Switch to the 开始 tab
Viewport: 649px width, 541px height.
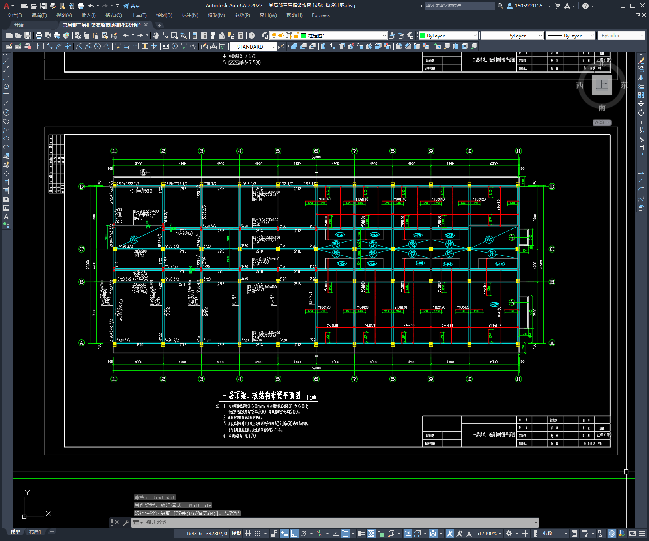click(x=19, y=25)
